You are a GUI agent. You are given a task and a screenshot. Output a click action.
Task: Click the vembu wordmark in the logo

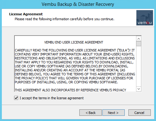[145, 23]
